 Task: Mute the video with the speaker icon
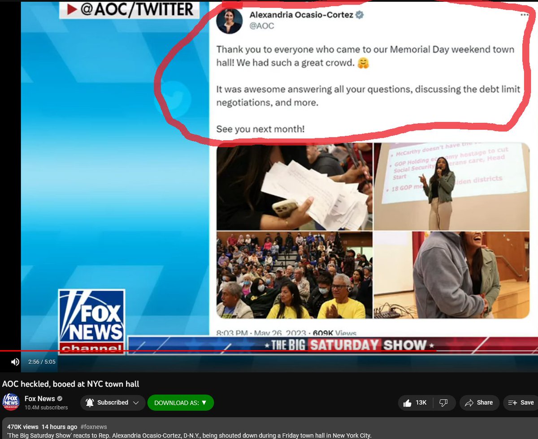coord(15,362)
